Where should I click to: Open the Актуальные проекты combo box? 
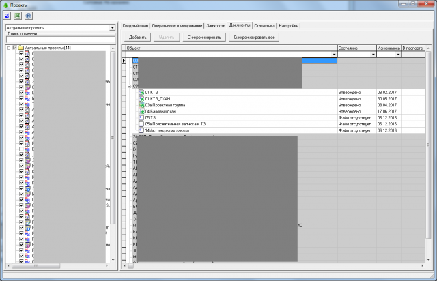112,27
